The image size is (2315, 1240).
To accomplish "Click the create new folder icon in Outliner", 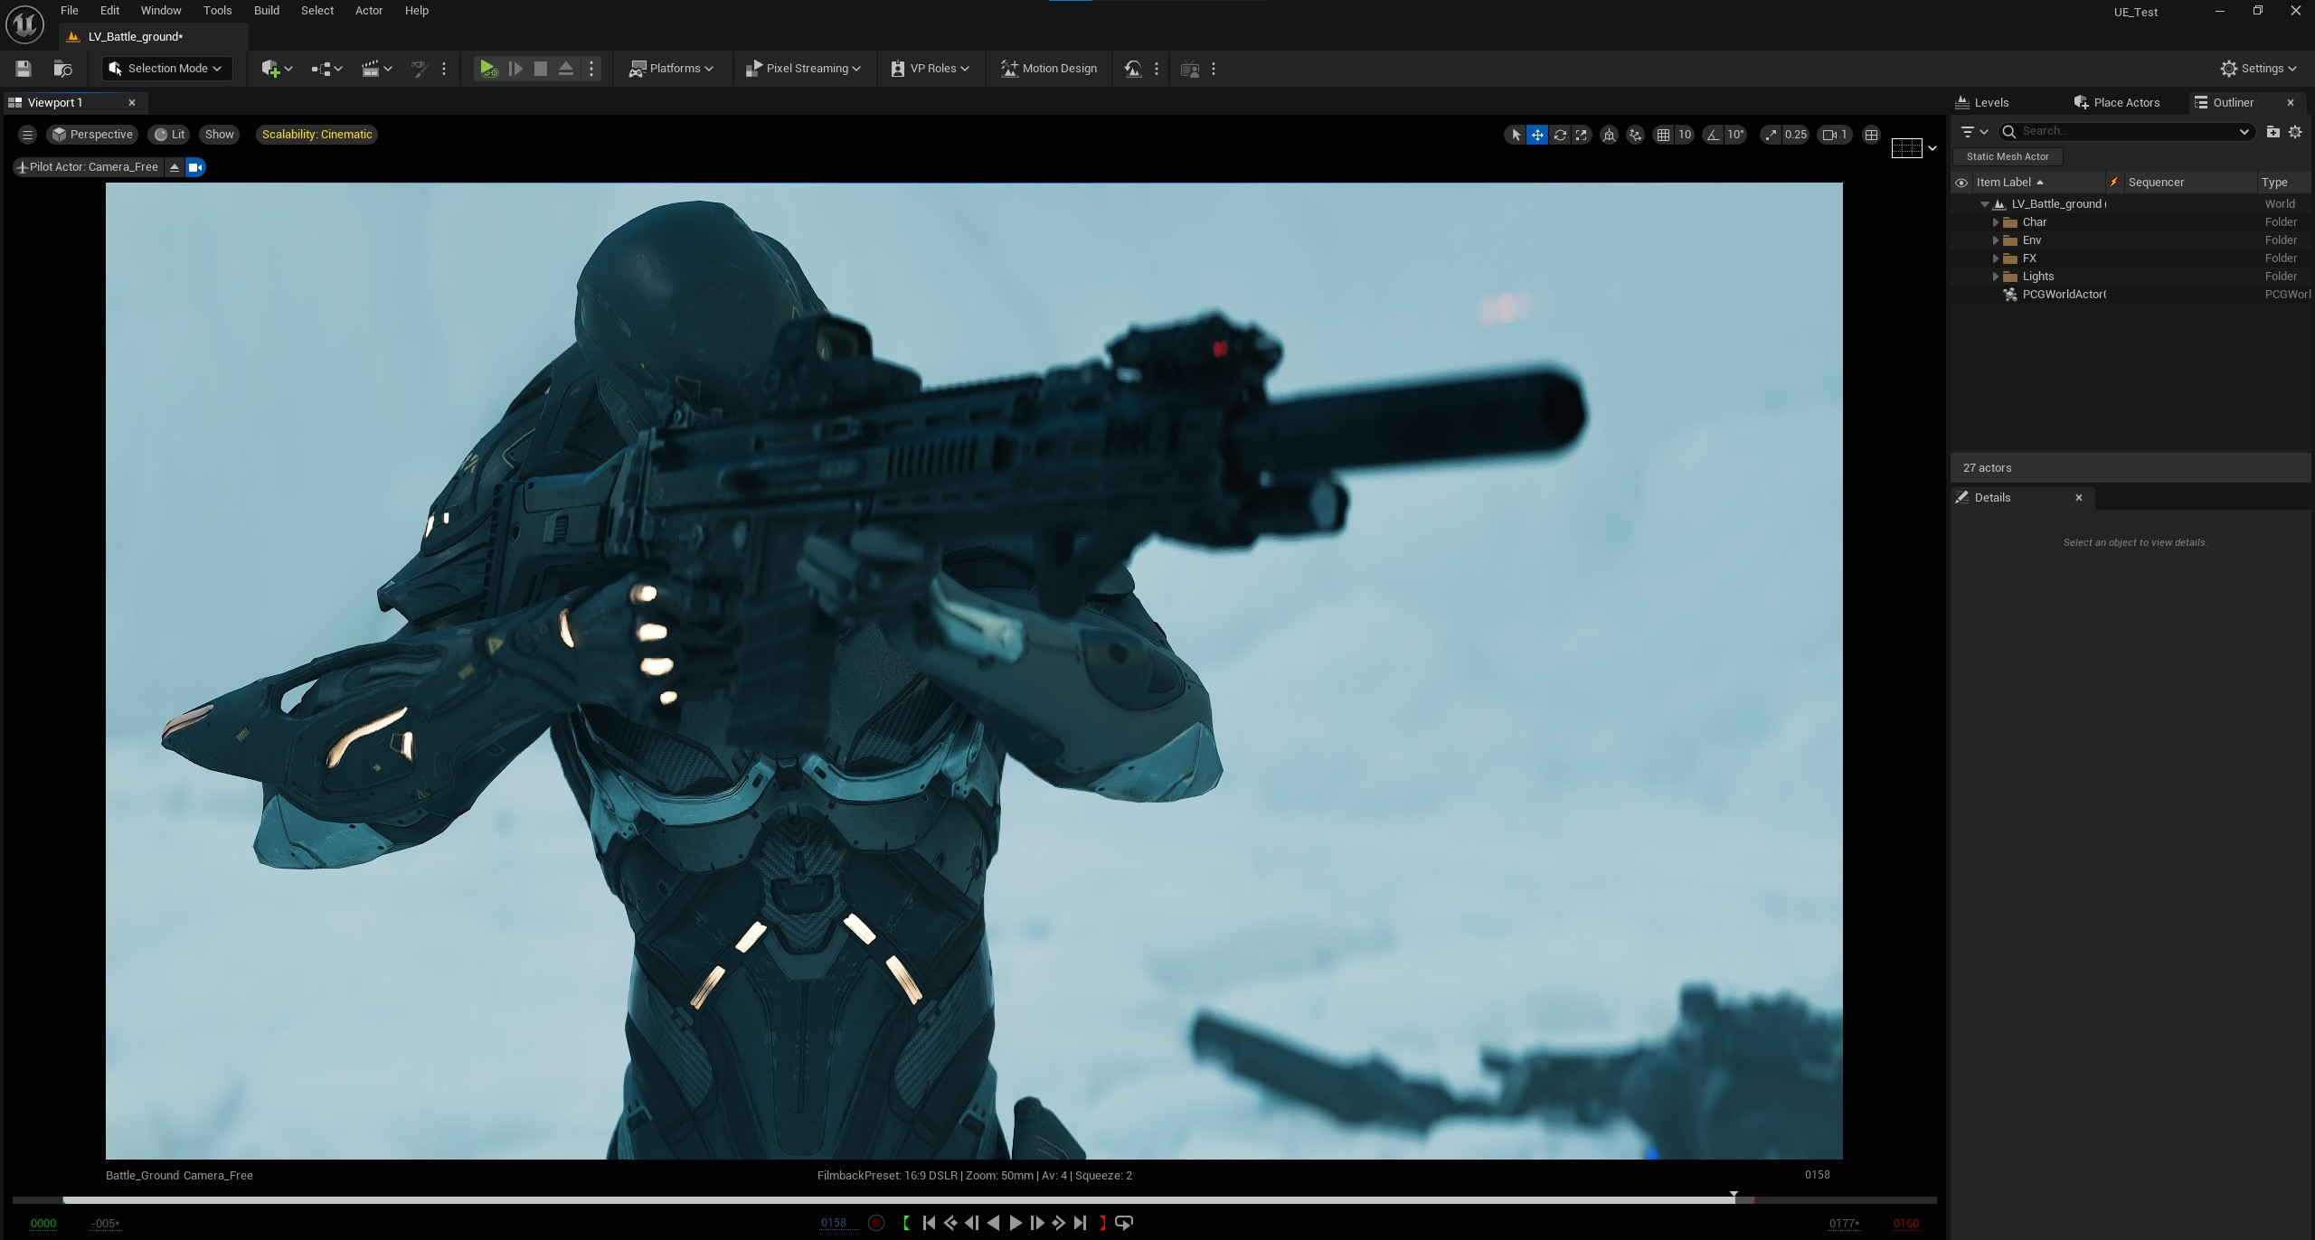I will point(2272,132).
